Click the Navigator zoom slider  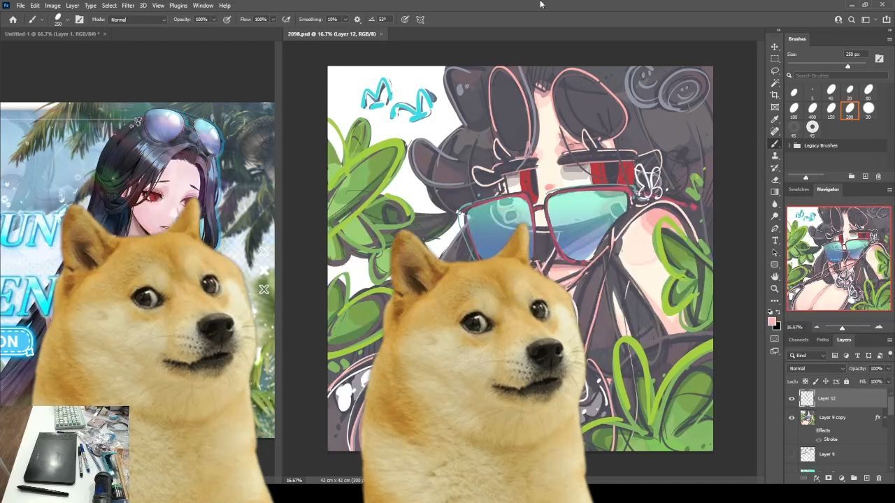click(842, 327)
